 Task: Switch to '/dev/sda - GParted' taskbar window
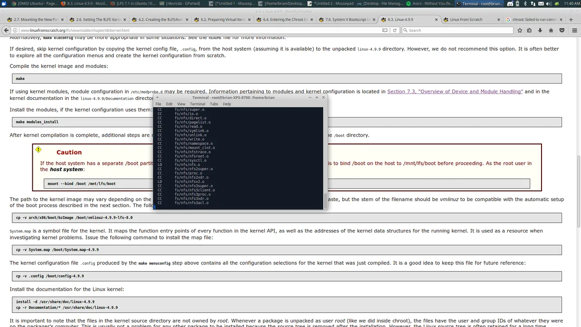coord(183,4)
